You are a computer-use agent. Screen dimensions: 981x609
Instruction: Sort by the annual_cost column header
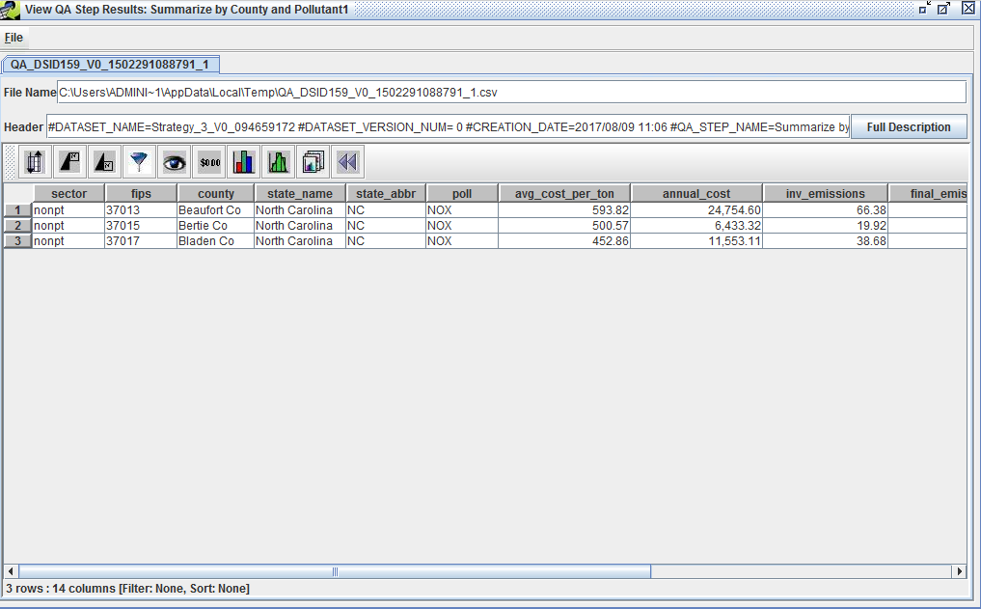pos(695,192)
